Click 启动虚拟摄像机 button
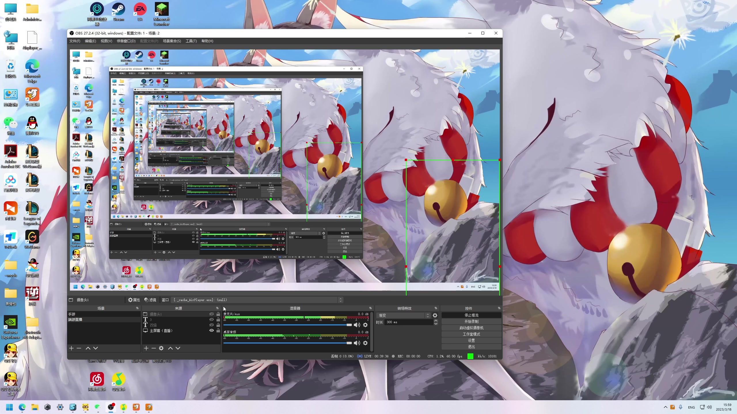This screenshot has width=737, height=414. pos(471,328)
